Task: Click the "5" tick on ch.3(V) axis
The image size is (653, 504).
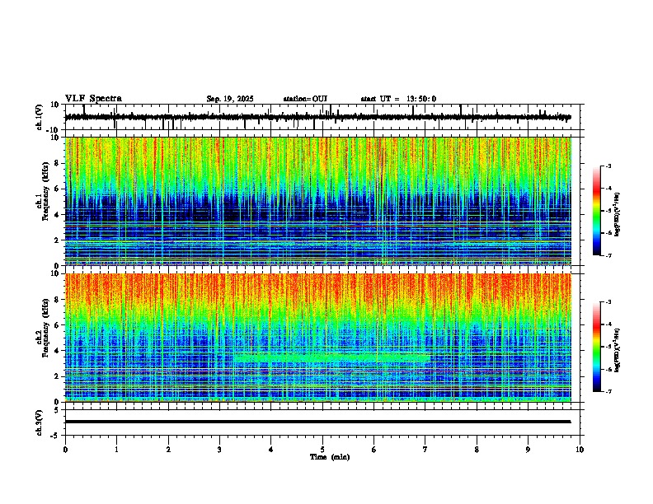Action: [57, 409]
